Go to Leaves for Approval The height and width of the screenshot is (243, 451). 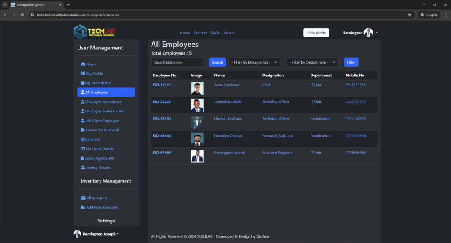[x=102, y=130]
